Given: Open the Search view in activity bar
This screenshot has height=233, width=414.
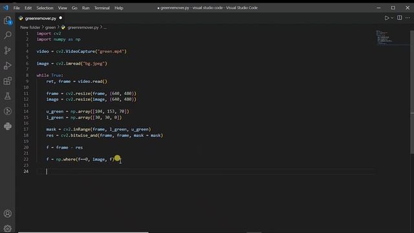Looking at the screenshot, I should [x=8, y=35].
